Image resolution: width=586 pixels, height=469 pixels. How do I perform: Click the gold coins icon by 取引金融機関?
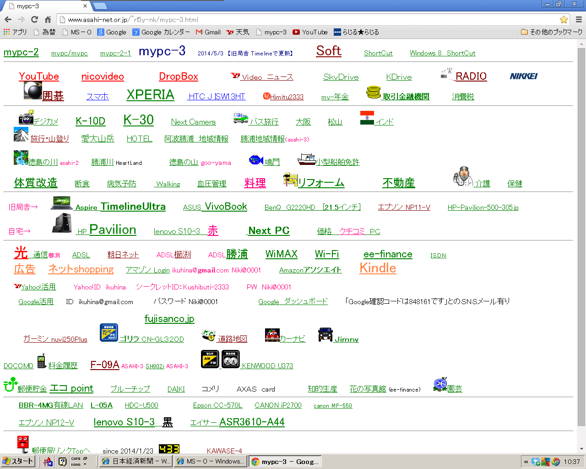click(374, 93)
